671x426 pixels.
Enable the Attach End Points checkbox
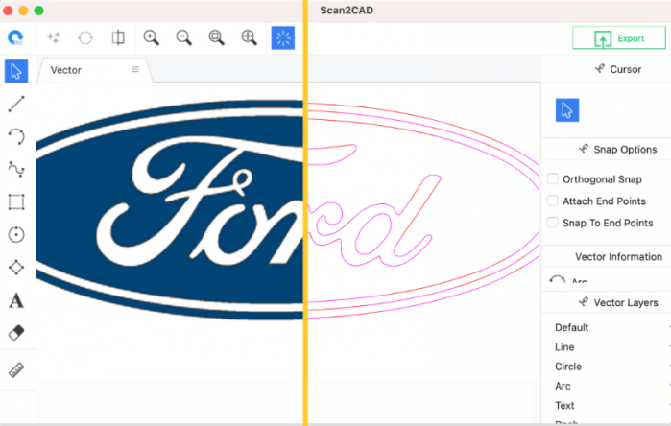(553, 201)
